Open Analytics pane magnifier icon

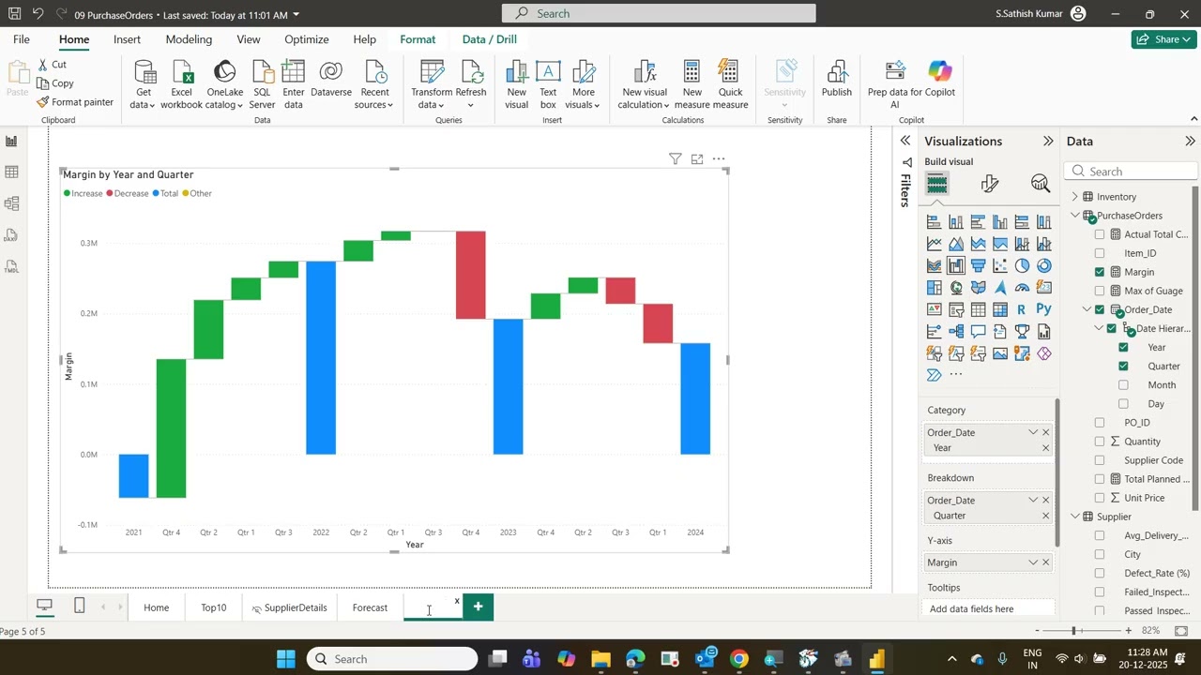[1040, 184]
